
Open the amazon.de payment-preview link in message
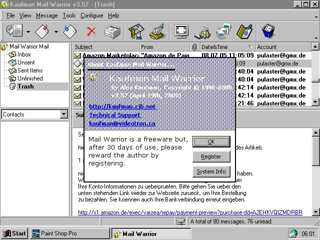pyautogui.click(x=190, y=212)
